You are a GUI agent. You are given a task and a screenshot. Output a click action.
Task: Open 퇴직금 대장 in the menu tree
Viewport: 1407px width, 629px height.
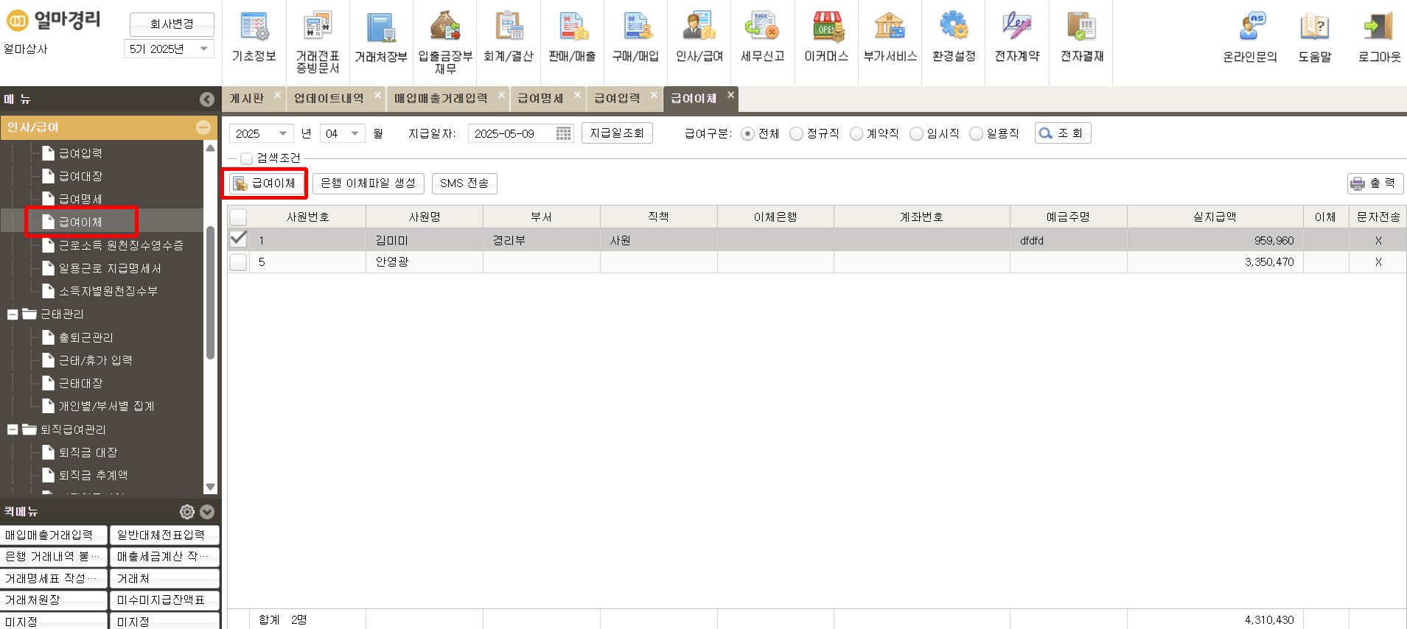point(88,452)
